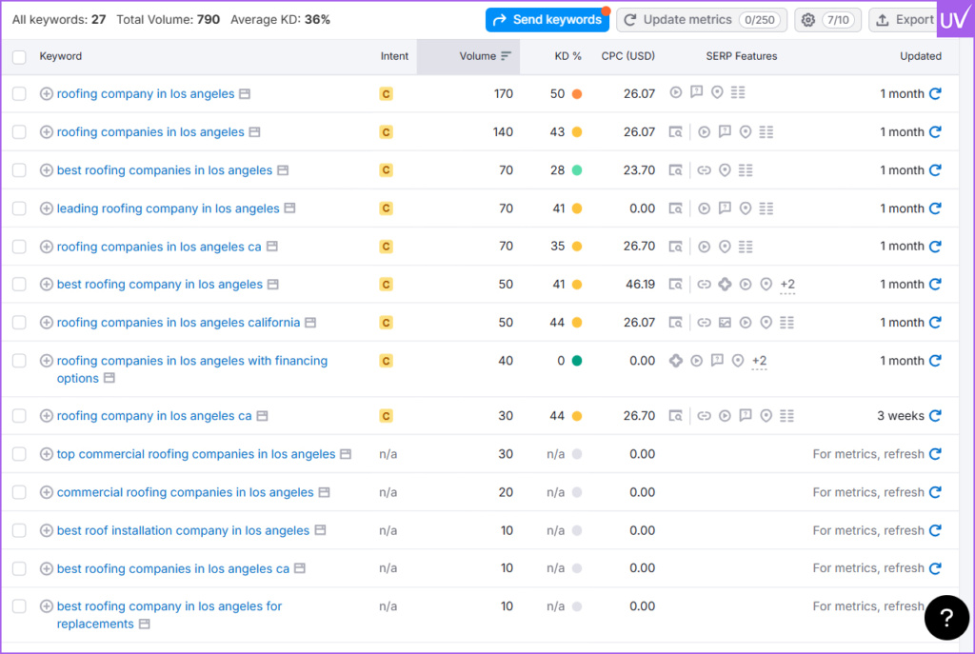
Task: Sort table by KD % column
Action: pyautogui.click(x=567, y=56)
